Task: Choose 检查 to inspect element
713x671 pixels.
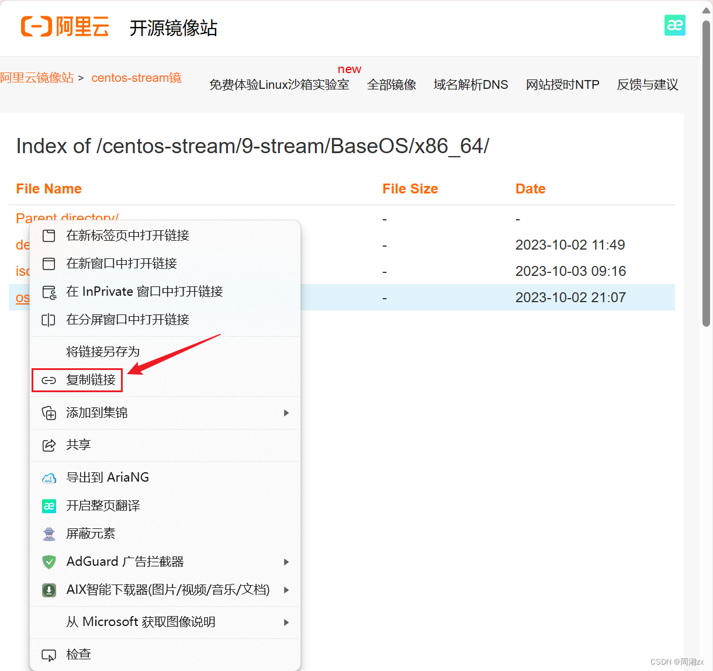Action: tap(165, 655)
